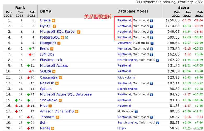Click the MySQL score value 1214.68

tap(173, 26)
